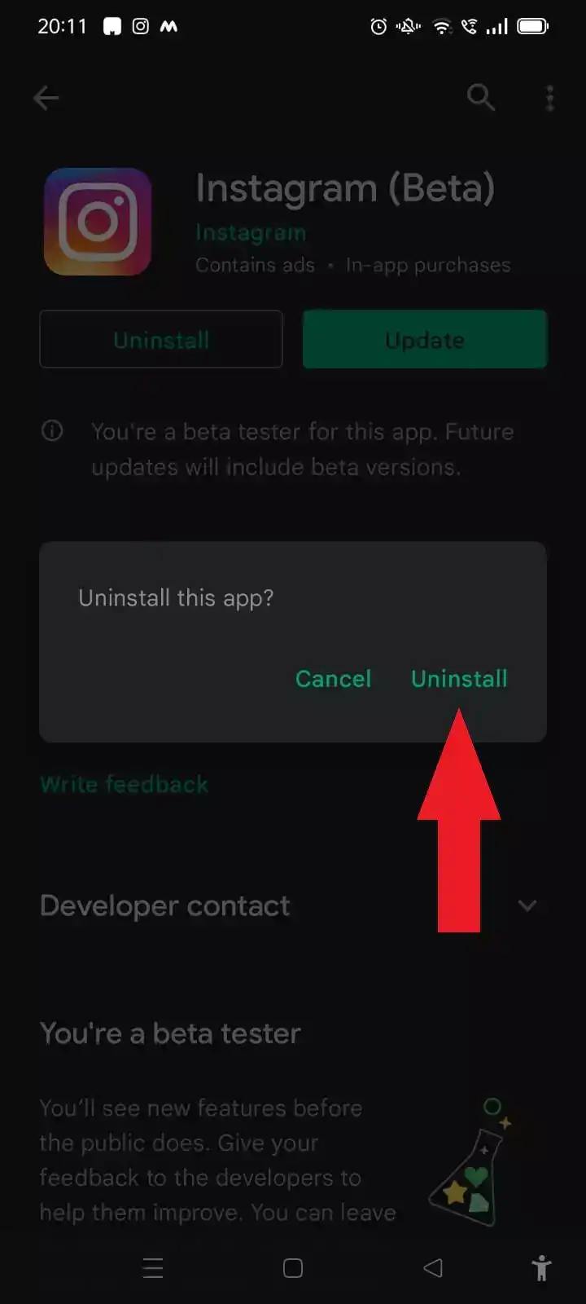
Task: Open the search magnifier icon
Action: coord(480,98)
